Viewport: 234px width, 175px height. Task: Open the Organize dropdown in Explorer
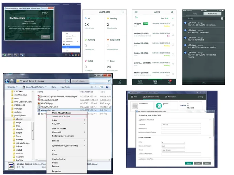(12, 87)
